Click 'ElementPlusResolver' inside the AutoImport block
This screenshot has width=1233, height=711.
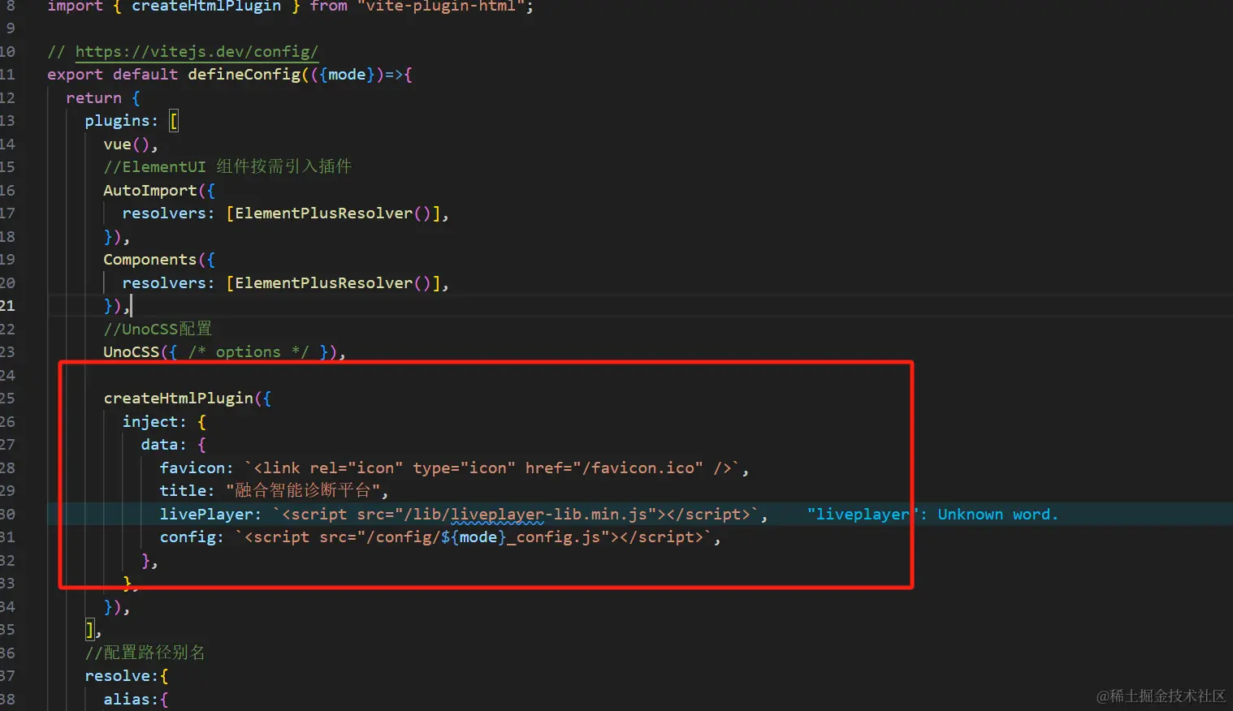pos(324,213)
